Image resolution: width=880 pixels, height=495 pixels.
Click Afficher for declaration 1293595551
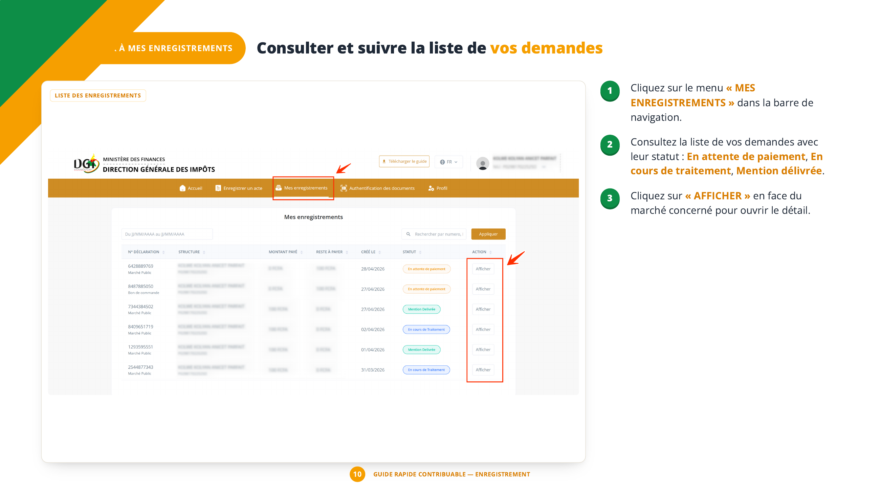(483, 350)
